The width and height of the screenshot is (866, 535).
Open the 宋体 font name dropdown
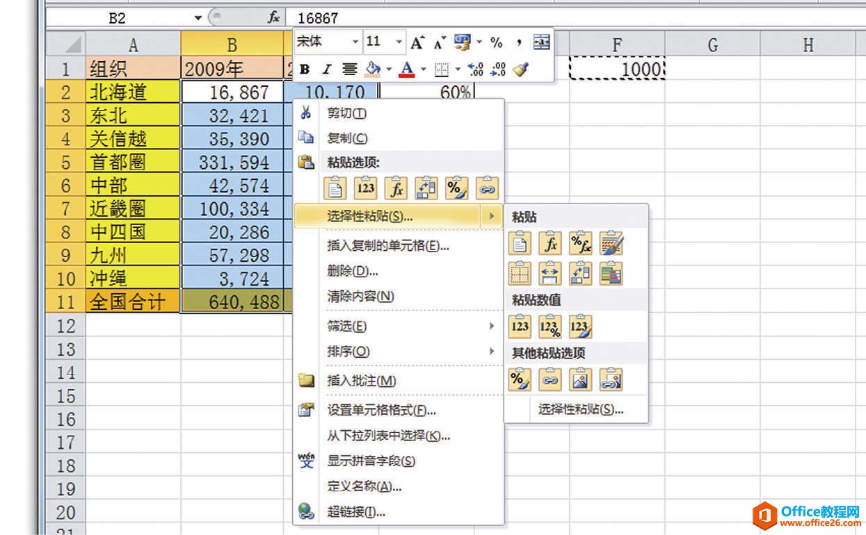(x=355, y=42)
